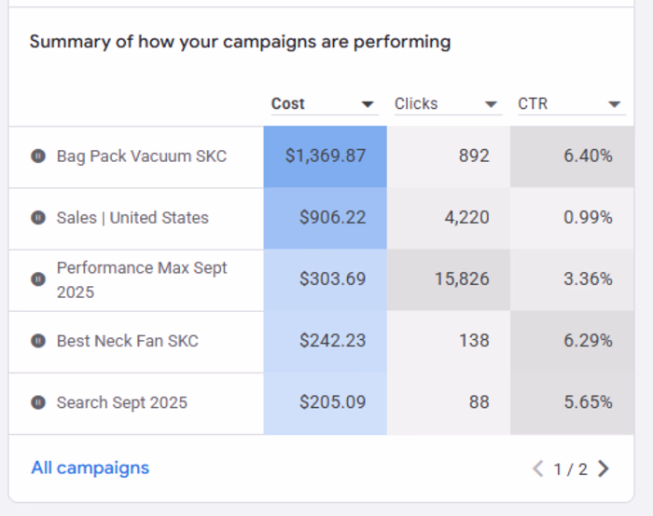Open the Clicks column metric dropdown

click(x=448, y=104)
